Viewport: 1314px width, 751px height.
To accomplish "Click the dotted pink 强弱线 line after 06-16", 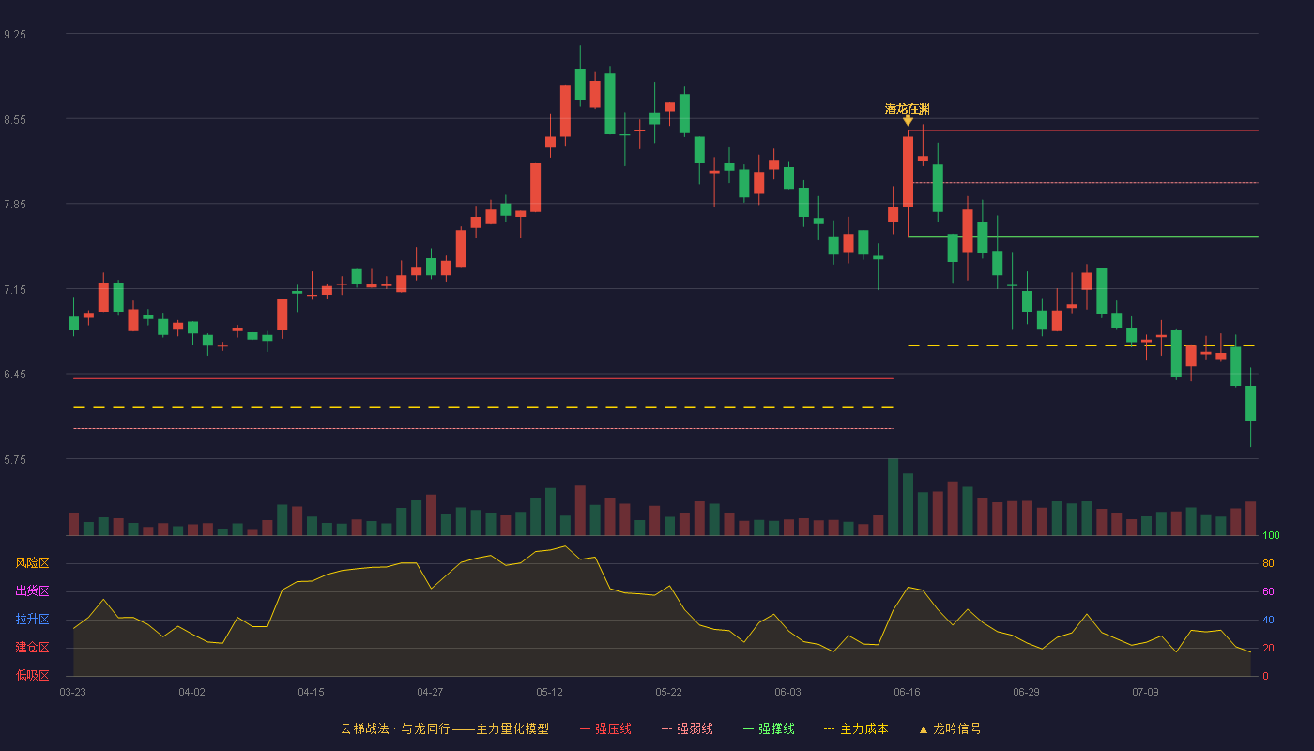I will click(1083, 183).
